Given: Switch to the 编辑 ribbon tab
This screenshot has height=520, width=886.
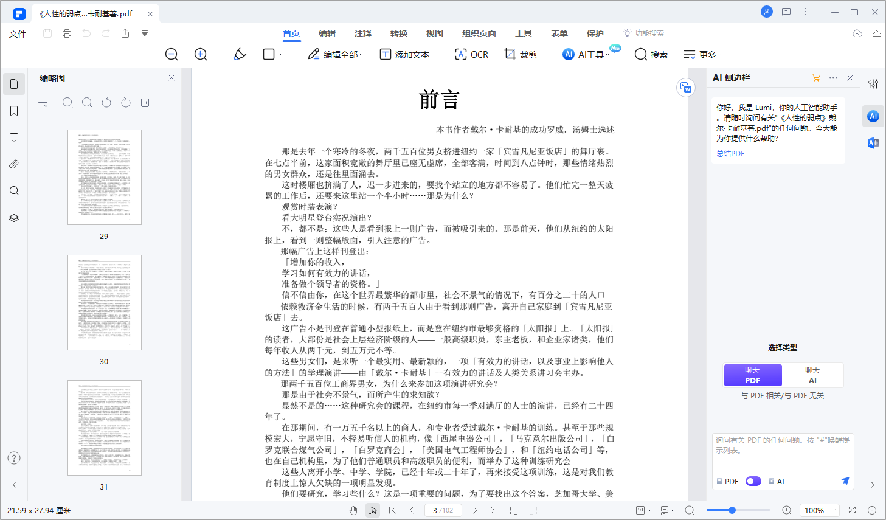Looking at the screenshot, I should 327,33.
